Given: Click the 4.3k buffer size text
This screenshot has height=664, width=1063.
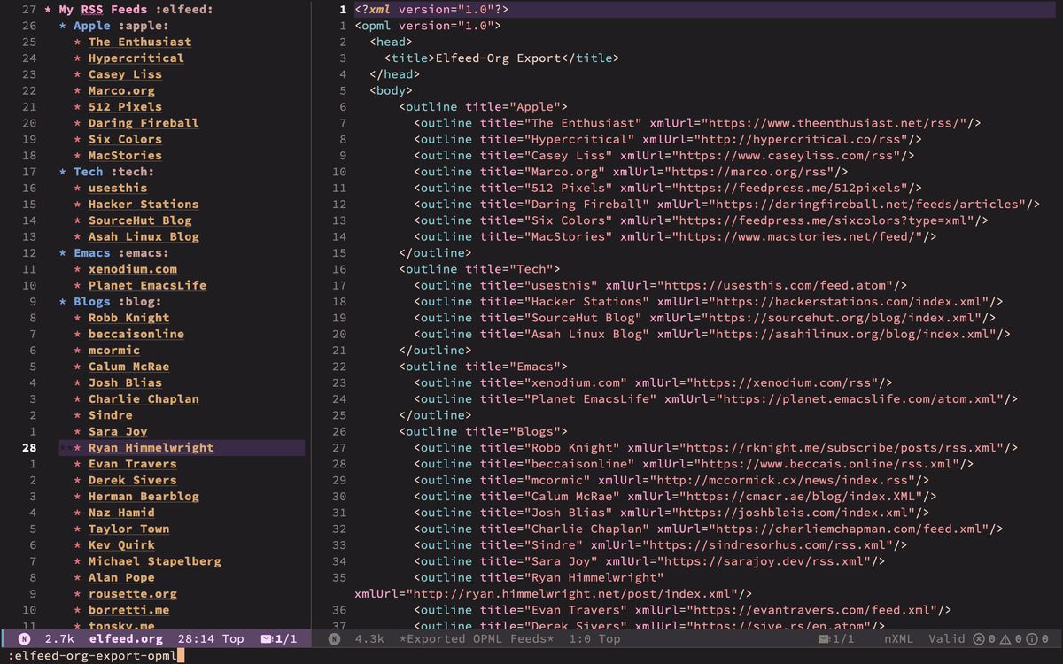Looking at the screenshot, I should coord(369,638).
